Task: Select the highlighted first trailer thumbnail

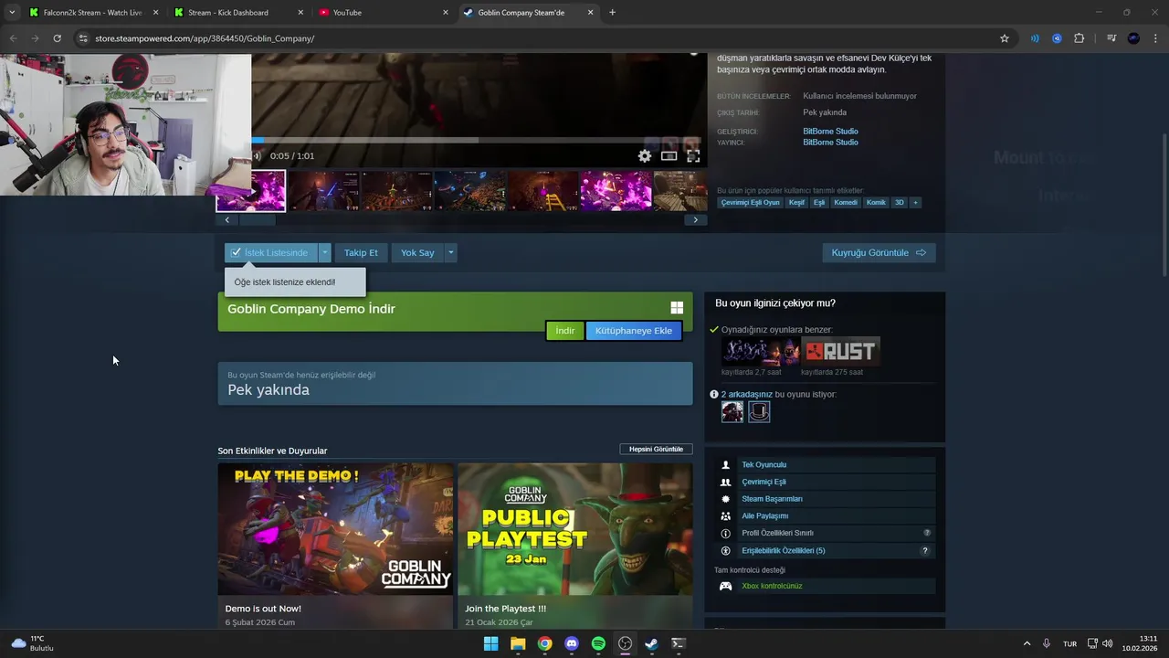Action: pyautogui.click(x=251, y=191)
